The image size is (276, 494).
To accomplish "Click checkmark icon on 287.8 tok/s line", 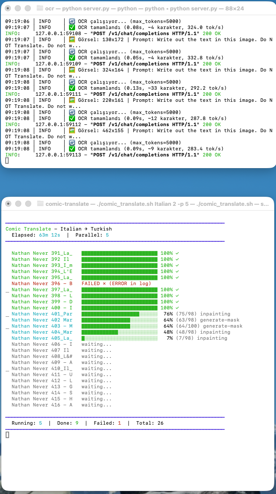I will coord(72,118).
